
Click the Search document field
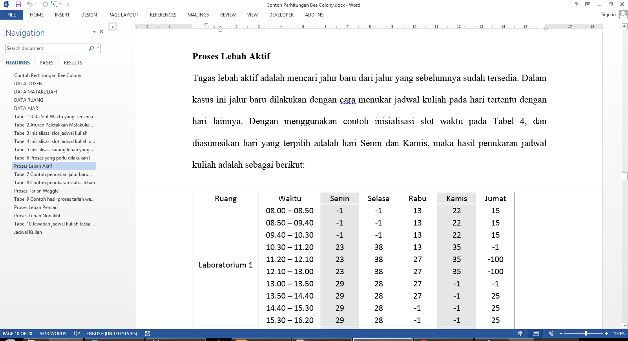click(x=46, y=48)
